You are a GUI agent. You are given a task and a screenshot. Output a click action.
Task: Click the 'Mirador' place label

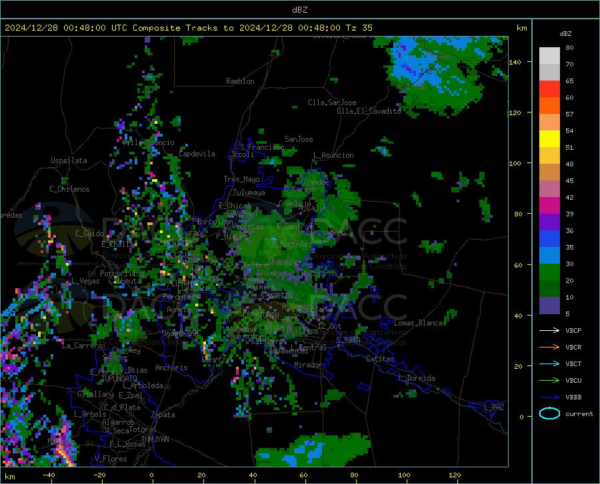coord(308,365)
